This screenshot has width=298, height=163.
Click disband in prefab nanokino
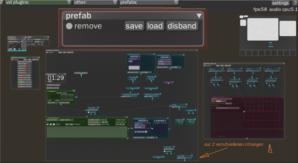click(x=35, y=59)
